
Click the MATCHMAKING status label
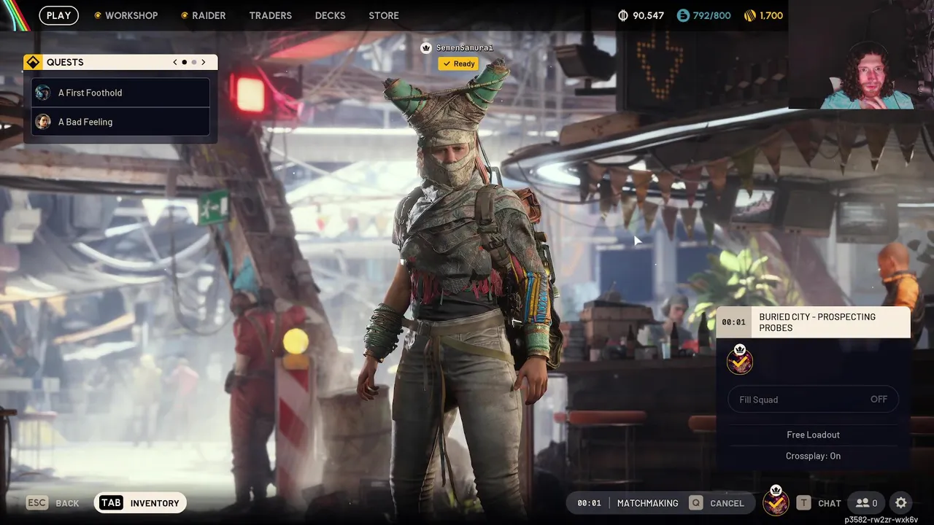pos(647,503)
